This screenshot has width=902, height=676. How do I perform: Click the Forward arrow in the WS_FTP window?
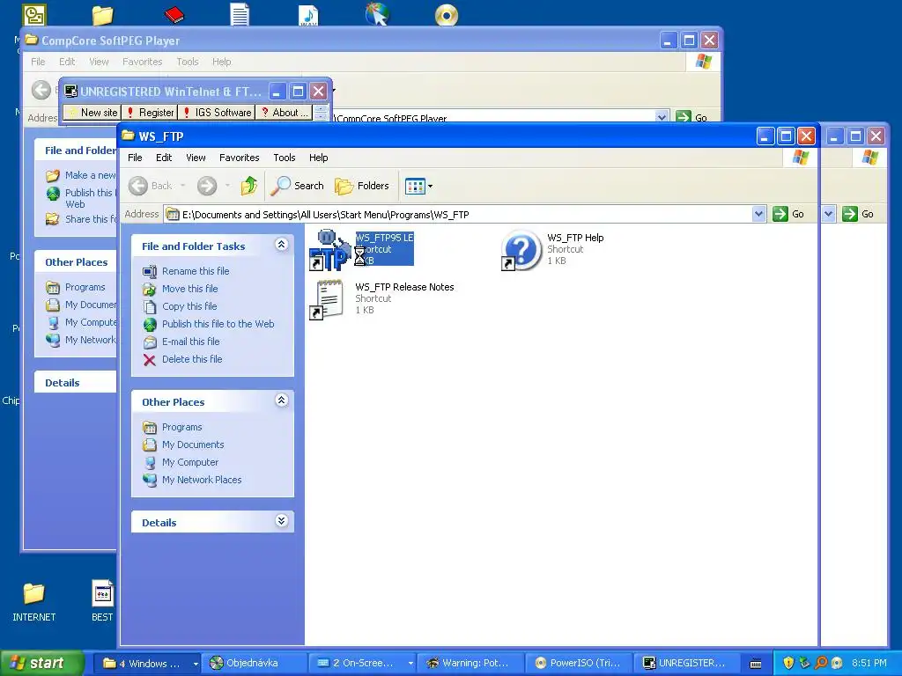pos(207,186)
